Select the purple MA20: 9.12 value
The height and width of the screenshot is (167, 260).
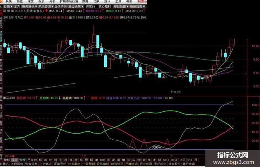pyautogui.click(x=94, y=11)
